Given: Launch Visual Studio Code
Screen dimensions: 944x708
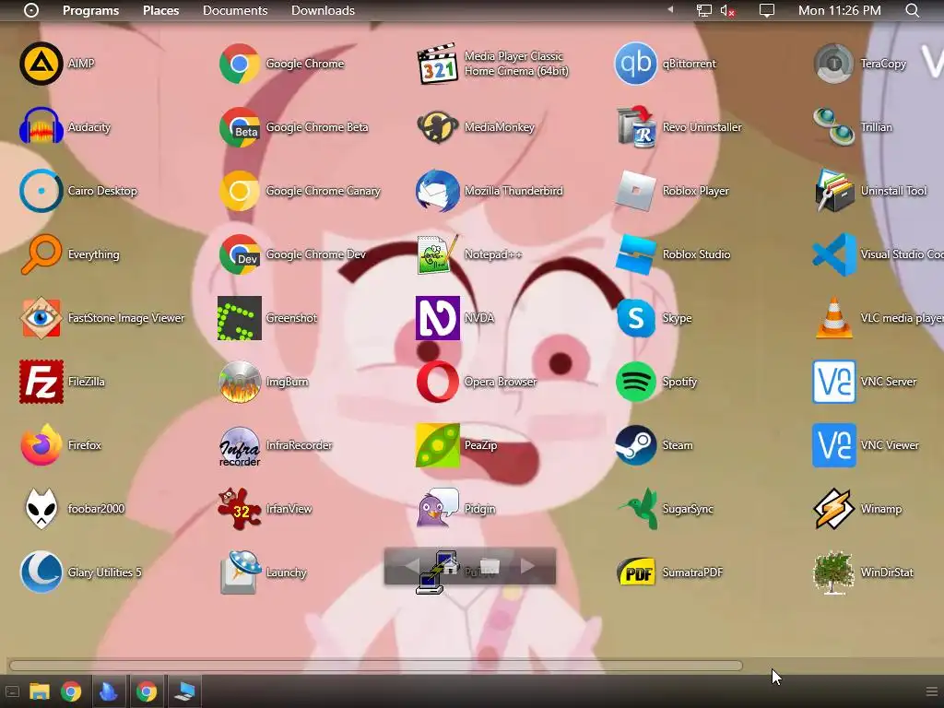Looking at the screenshot, I should coord(833,254).
